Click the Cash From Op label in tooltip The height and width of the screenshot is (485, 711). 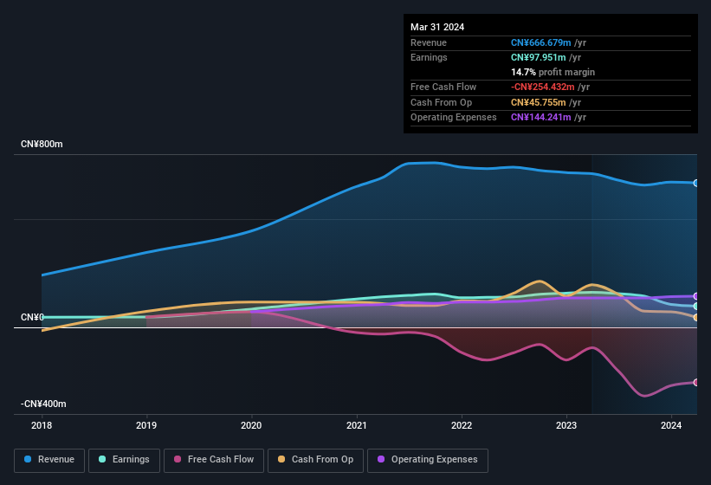click(x=441, y=102)
